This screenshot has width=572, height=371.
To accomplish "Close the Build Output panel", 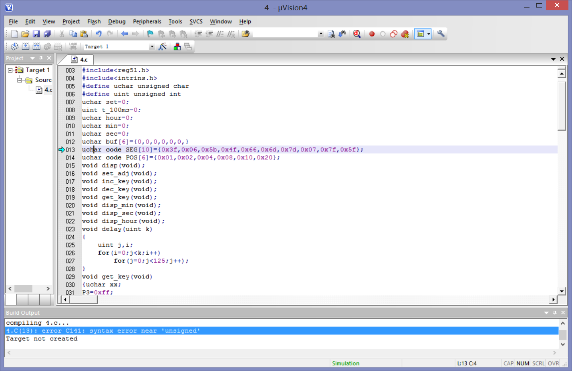I will point(563,313).
